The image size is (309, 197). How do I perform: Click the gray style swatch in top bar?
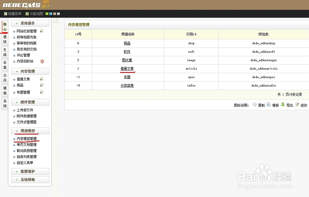pos(58,14)
